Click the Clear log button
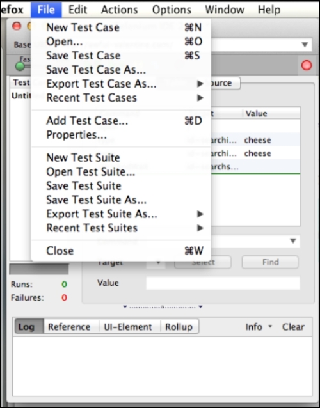The image size is (320, 408). (x=293, y=327)
